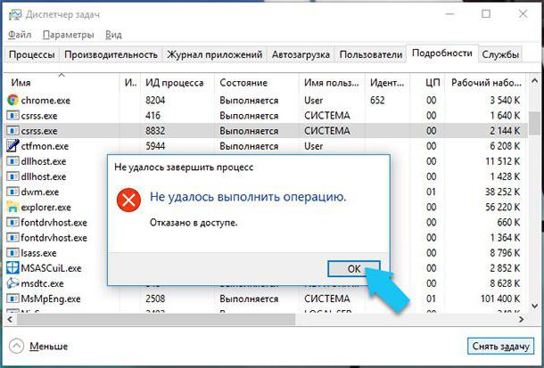Click the red error icon in dialog

pos(128,200)
